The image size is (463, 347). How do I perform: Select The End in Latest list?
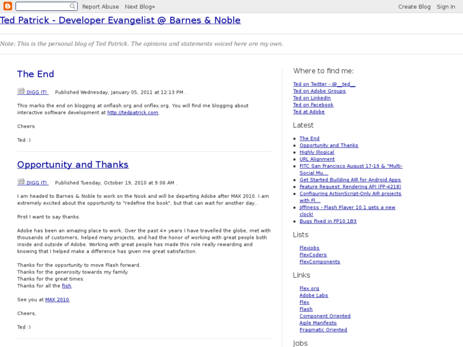tap(310, 138)
